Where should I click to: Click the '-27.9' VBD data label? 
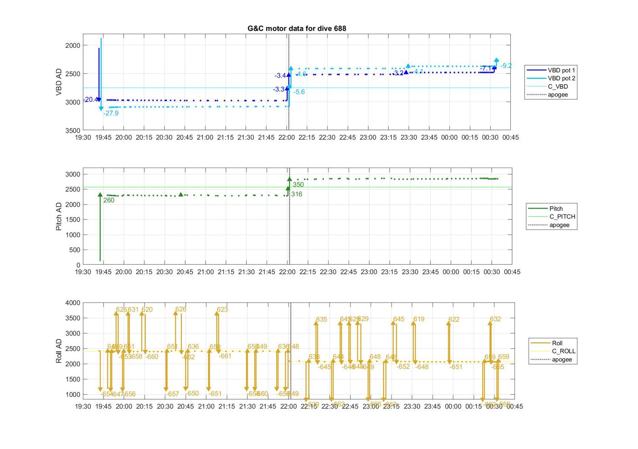(x=111, y=113)
